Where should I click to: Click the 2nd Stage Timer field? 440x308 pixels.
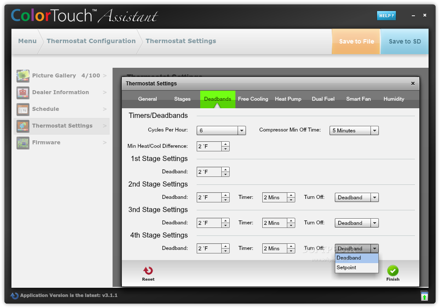coord(275,198)
